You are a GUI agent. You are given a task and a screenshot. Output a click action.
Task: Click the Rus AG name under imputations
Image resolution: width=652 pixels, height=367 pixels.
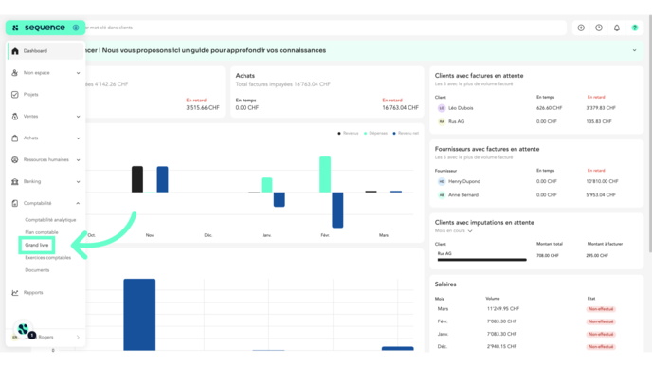click(444, 253)
